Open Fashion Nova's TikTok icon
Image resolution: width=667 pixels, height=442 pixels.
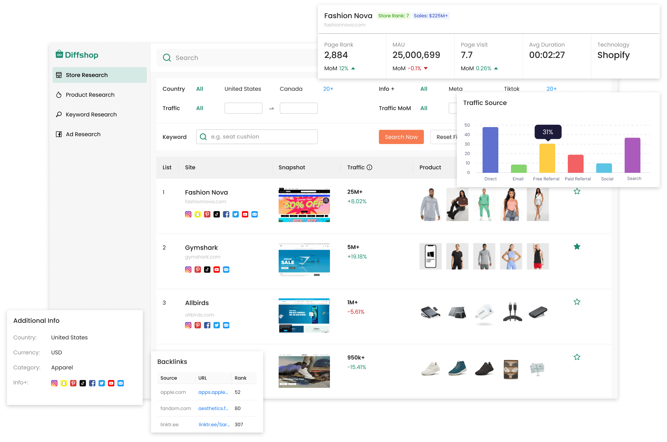coord(217,214)
